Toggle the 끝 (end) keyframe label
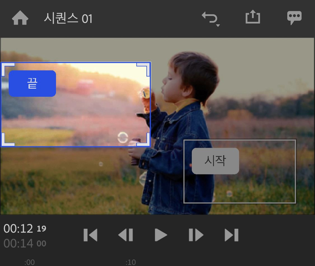This screenshot has width=315, height=266. point(32,83)
